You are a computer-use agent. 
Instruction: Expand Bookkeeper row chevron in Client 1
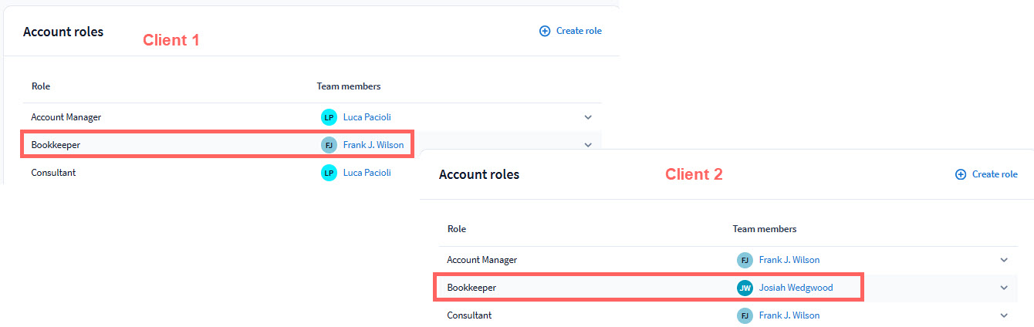coord(588,145)
